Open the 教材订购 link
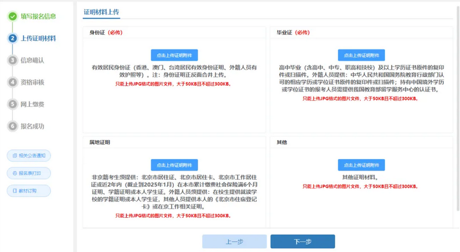Image resolution: width=460 pixels, height=252 pixels. (29, 191)
